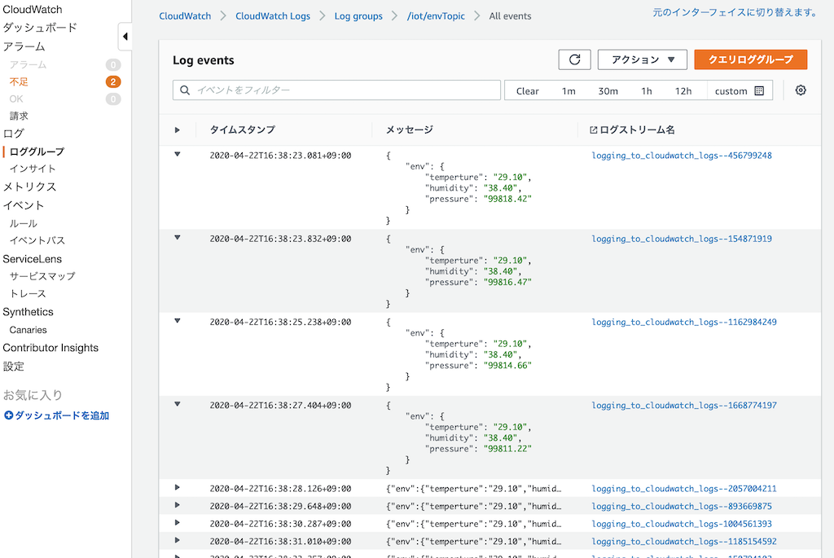Open 設定 in the sidebar
Screen dimensions: 834x558
pos(13,367)
